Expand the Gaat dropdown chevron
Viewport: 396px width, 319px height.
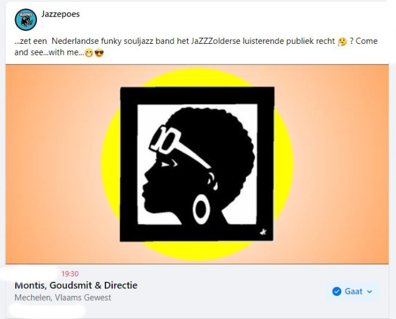coord(369,292)
